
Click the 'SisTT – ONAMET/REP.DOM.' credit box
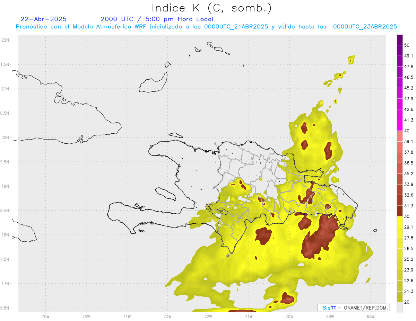point(354,307)
